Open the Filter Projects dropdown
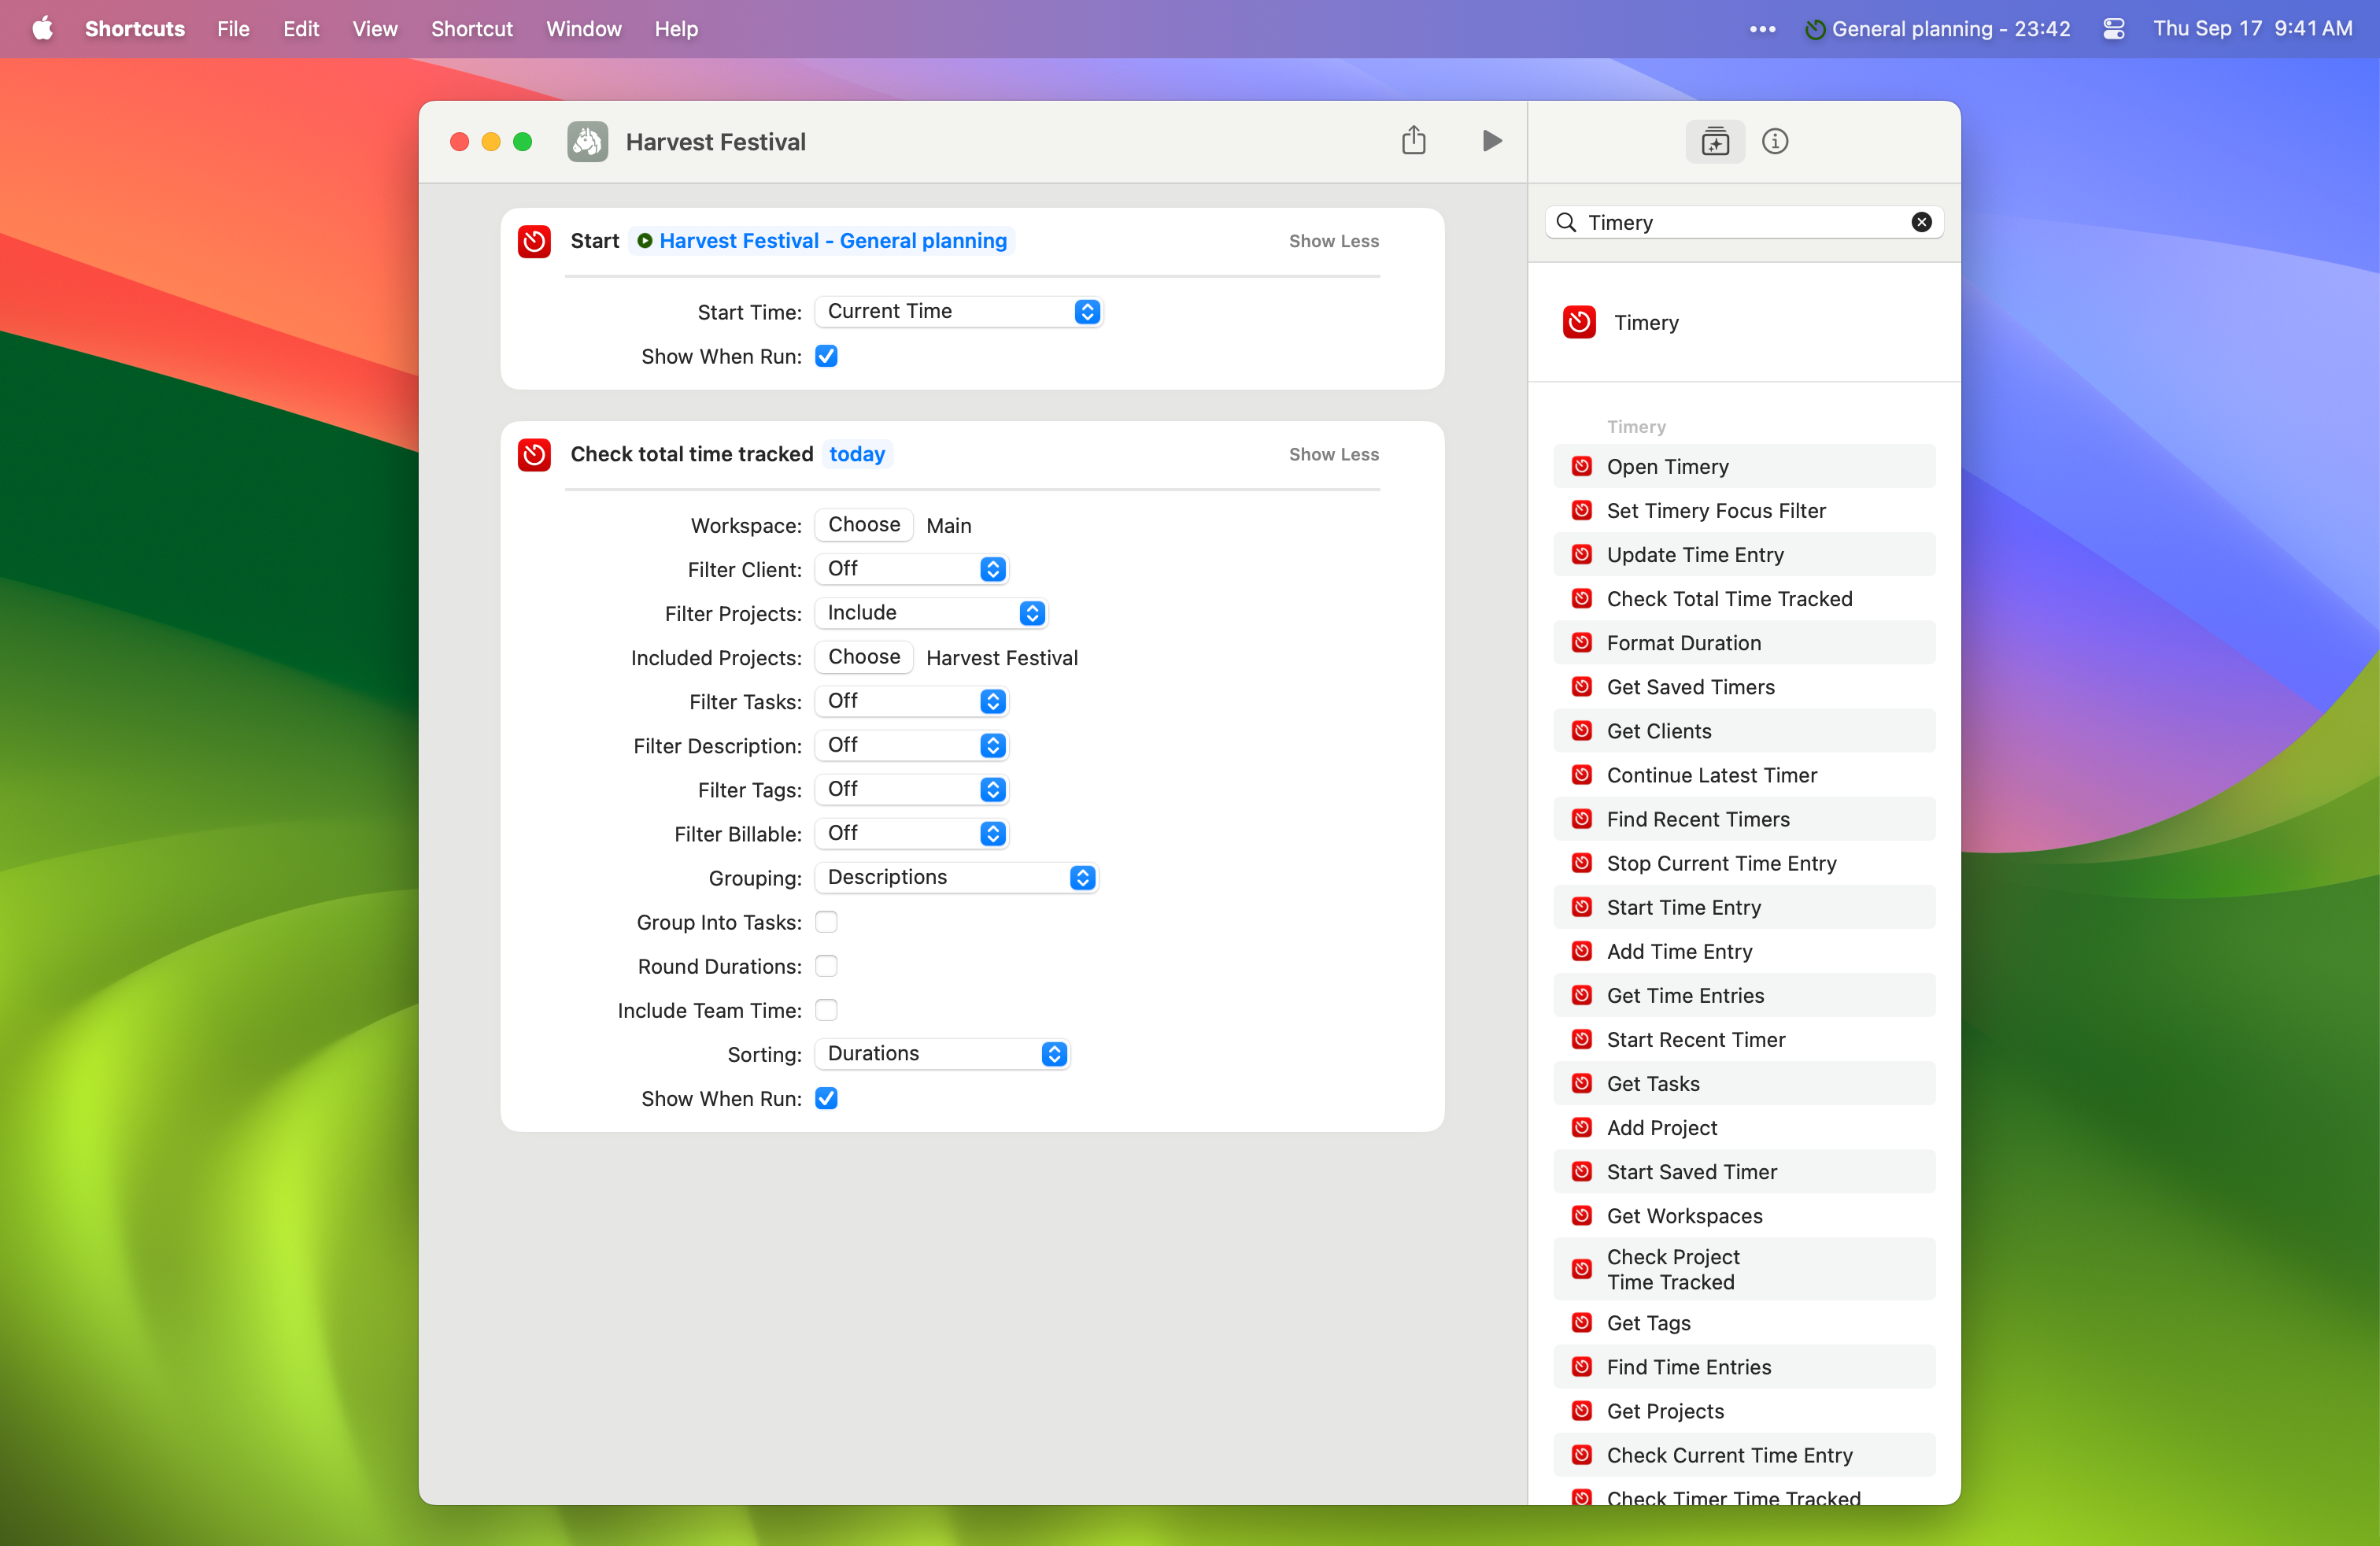The height and width of the screenshot is (1546, 2380). [931, 612]
